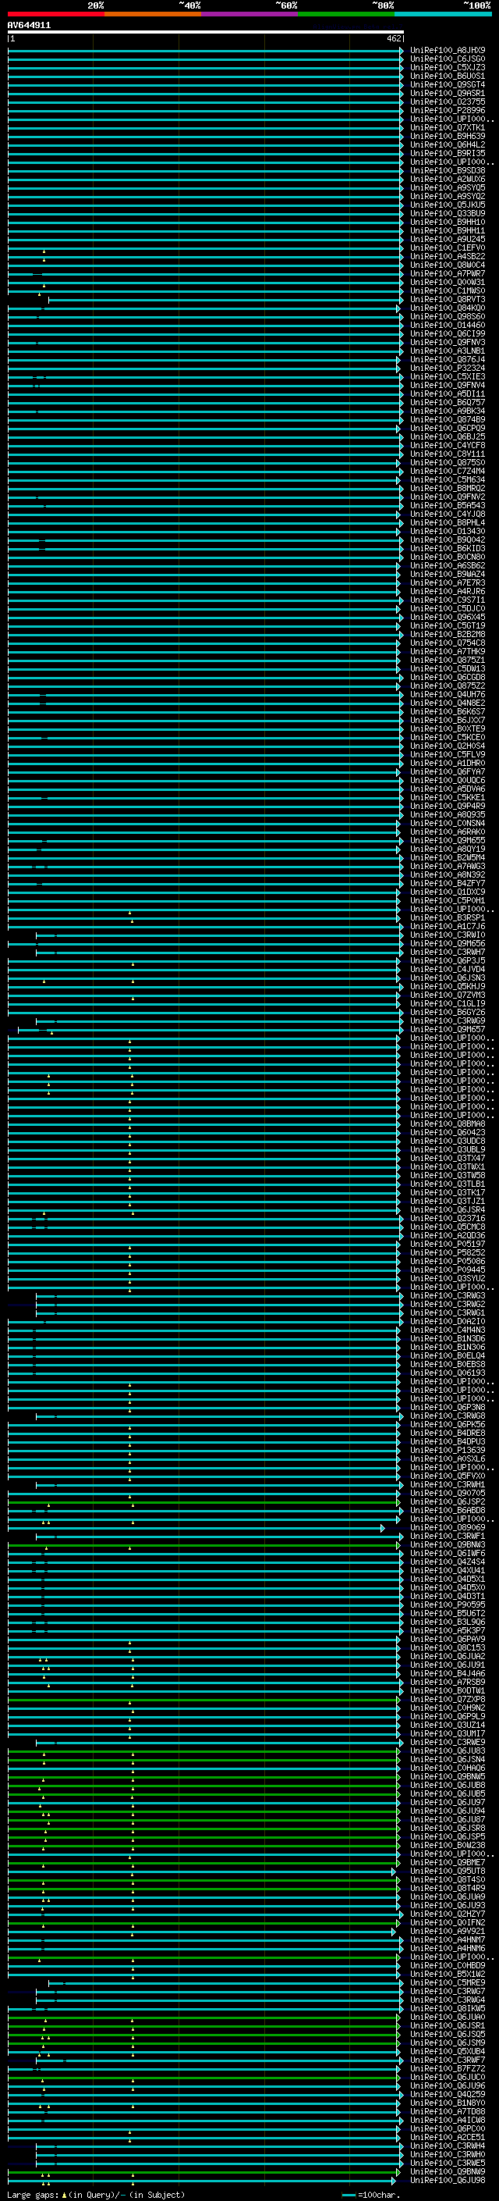
Task: Select the UniRef100_B3RSP1 label
Action: (448, 917)
